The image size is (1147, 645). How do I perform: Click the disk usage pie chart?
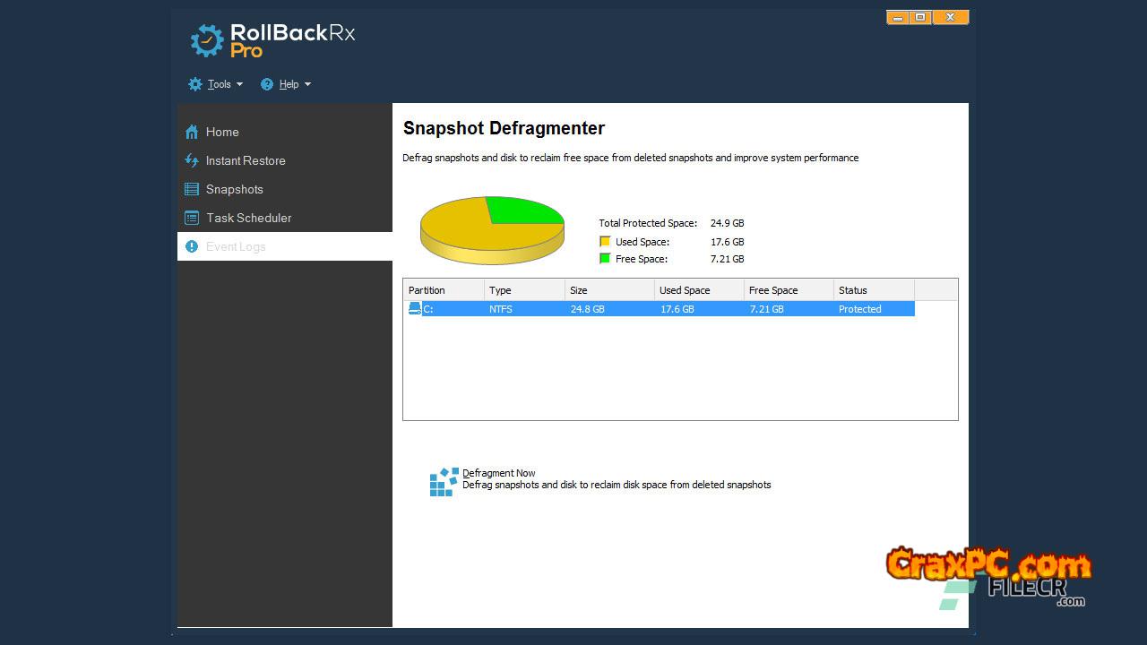(492, 229)
